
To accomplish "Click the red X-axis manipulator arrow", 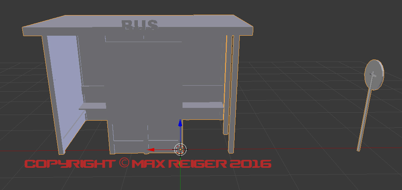I will point(150,150).
